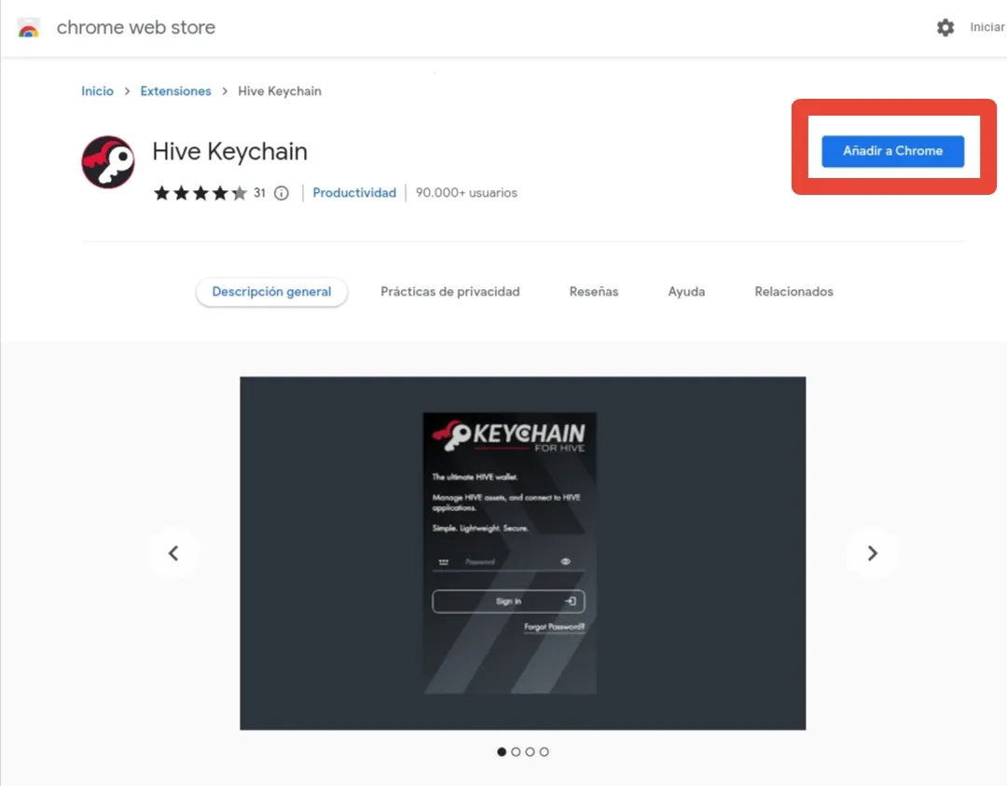The height and width of the screenshot is (786, 1007).
Task: Click the Hive Keychain breadcrumb text
Action: tap(280, 91)
